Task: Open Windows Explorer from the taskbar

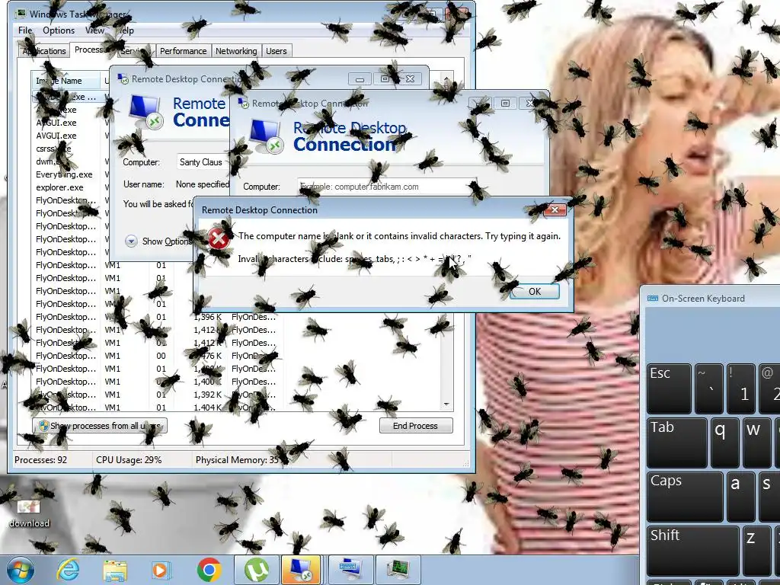Action: (115, 570)
